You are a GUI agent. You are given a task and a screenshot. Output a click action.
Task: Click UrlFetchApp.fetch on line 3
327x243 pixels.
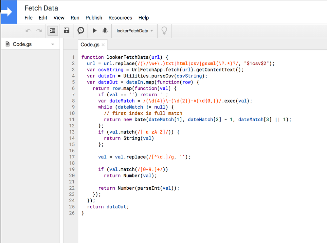155,70
